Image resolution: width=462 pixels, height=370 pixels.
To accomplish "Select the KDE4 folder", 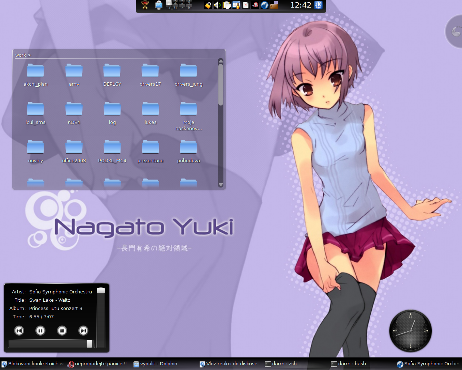I will pos(74,113).
